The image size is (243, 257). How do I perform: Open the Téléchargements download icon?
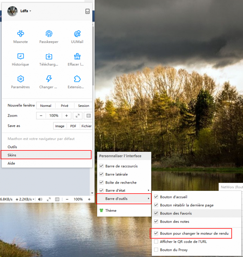49,57
